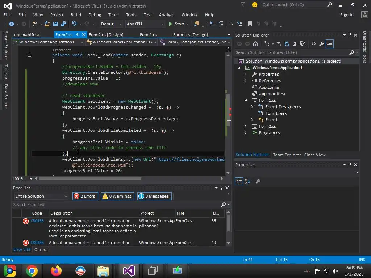Switch to the app.manifest tab
The height and width of the screenshot is (278, 371).
[x=26, y=35]
